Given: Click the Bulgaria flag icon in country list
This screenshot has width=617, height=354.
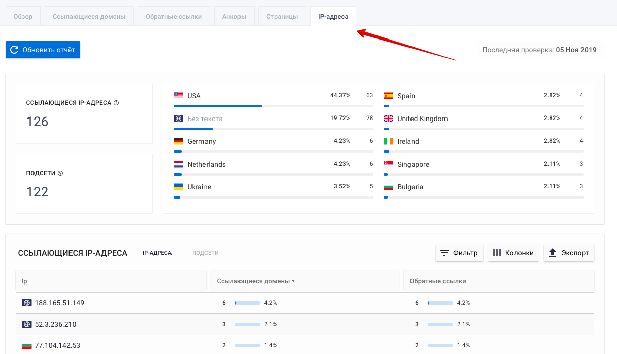Looking at the screenshot, I should pyautogui.click(x=388, y=187).
